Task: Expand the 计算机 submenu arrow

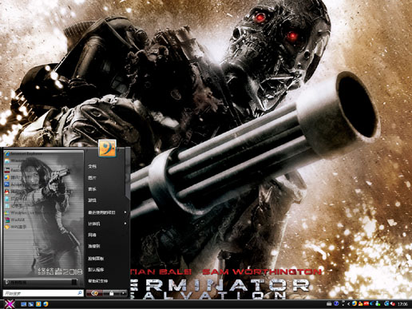Action: coord(125,224)
